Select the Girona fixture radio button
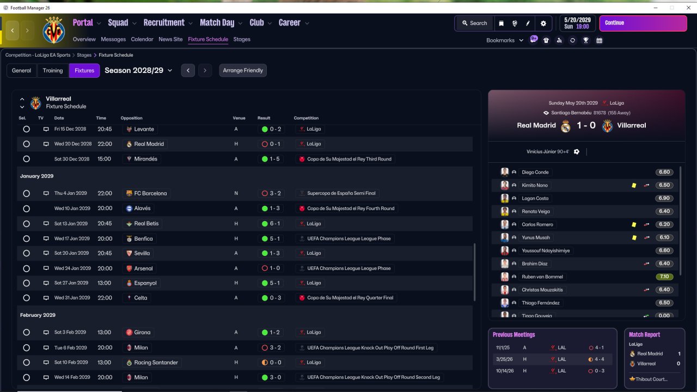The image size is (697, 392). [26, 332]
